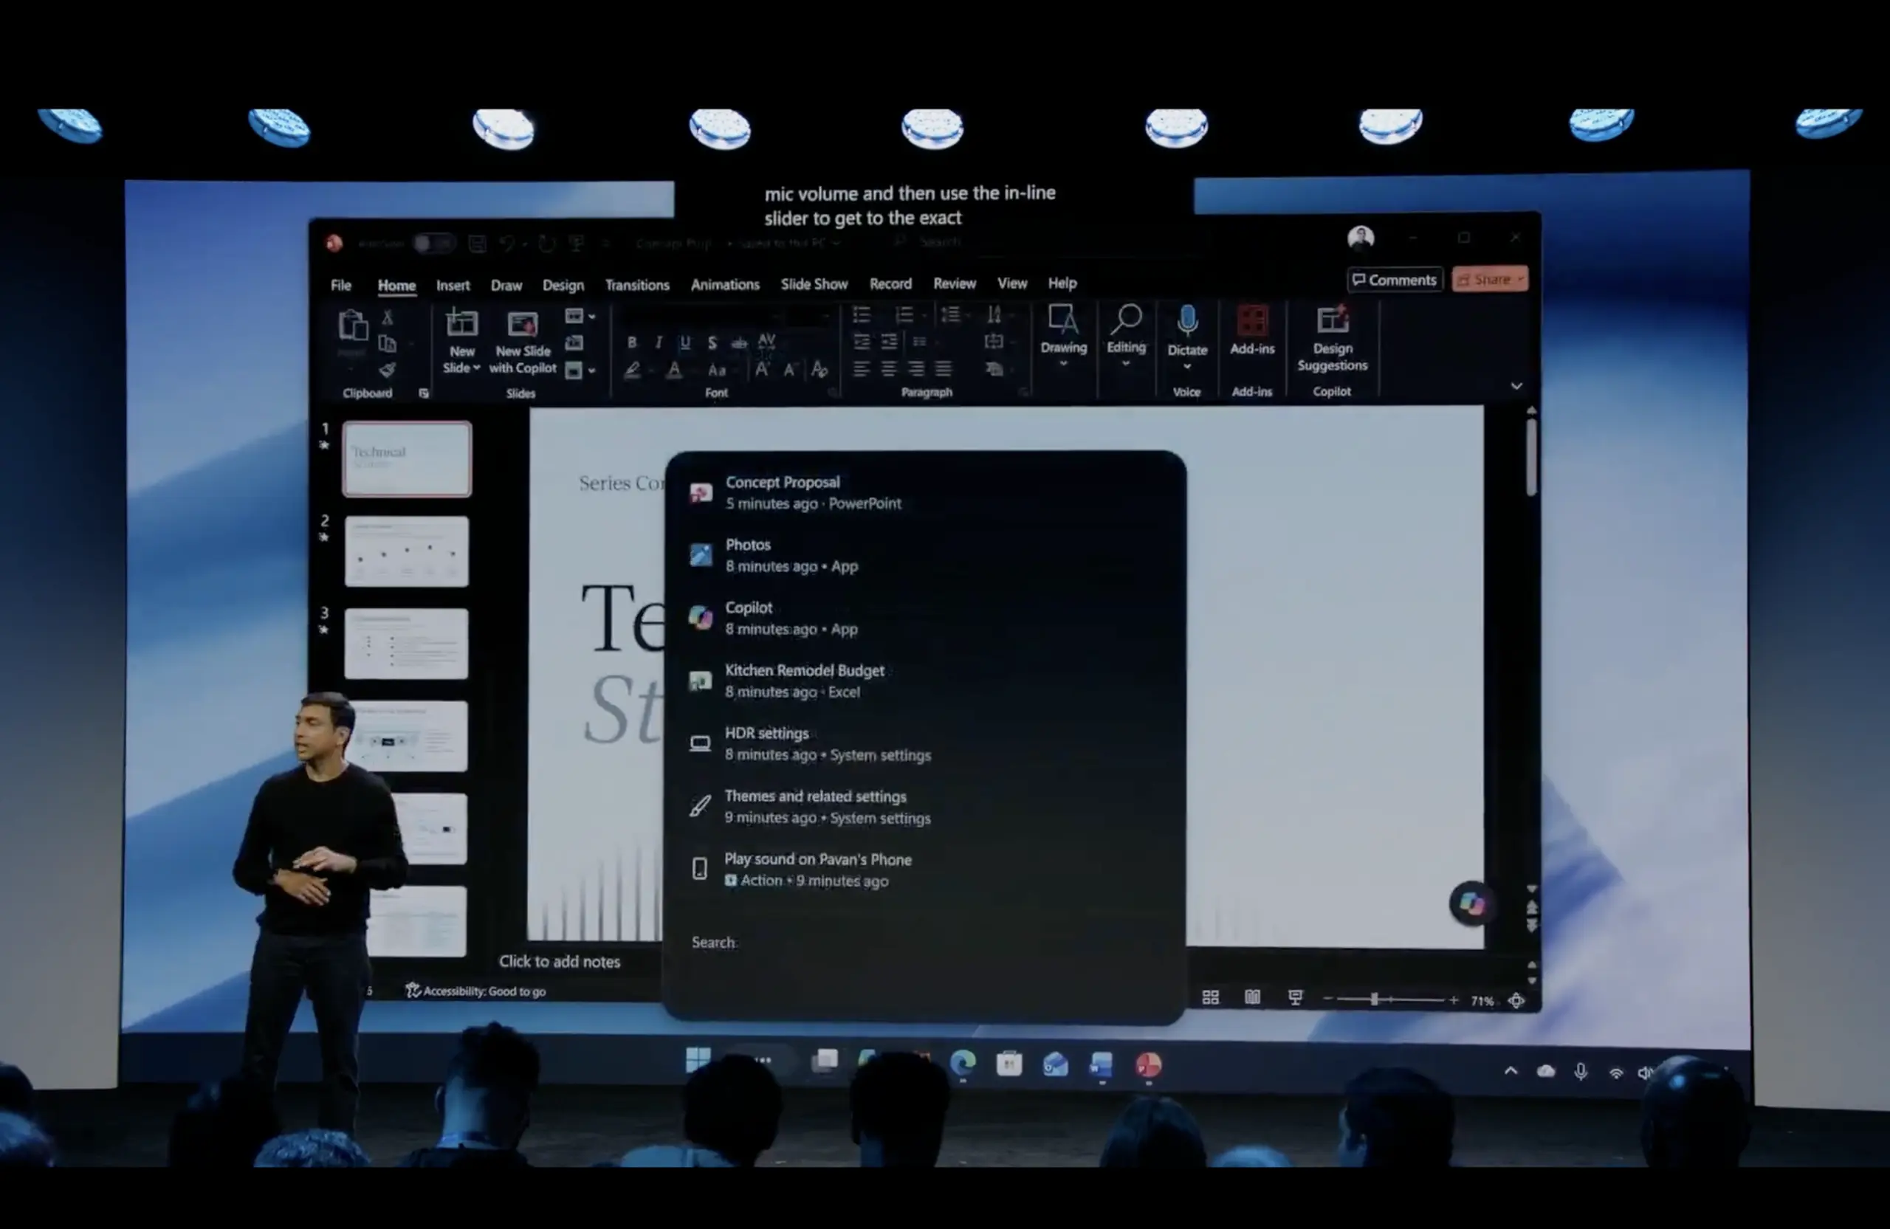This screenshot has width=1890, height=1229.
Task: Open the File menu
Action: click(x=340, y=285)
